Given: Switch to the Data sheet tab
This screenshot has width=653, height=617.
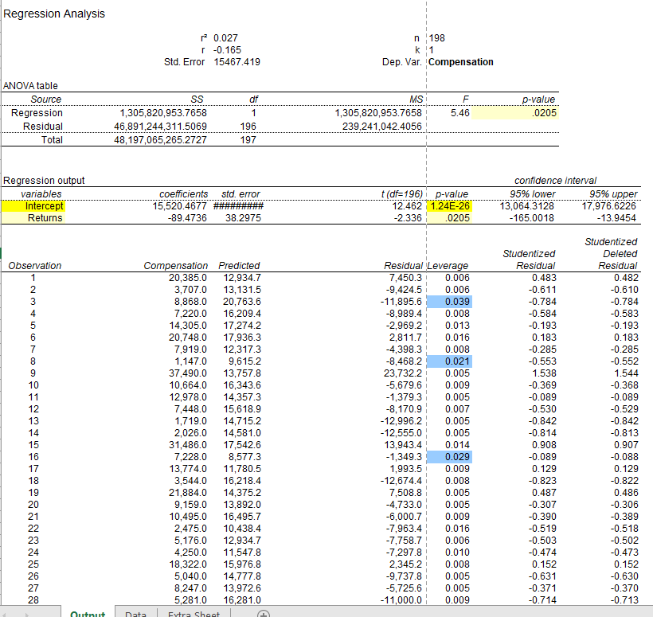Looking at the screenshot, I should (135, 613).
